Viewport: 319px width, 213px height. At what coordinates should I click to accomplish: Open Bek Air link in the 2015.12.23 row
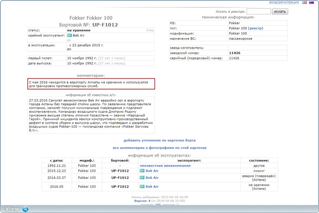152,171
